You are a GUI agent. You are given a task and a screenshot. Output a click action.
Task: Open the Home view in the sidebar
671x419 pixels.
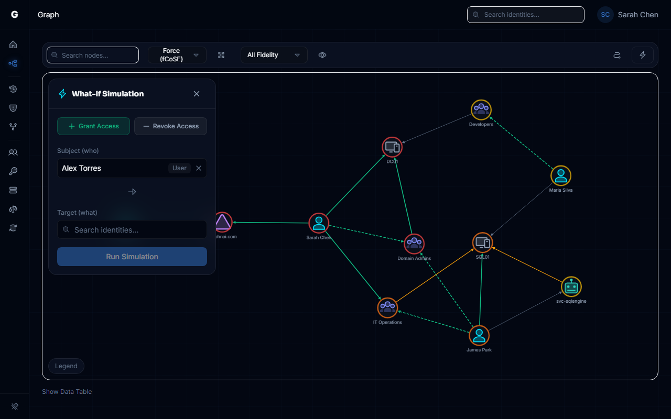pos(13,45)
